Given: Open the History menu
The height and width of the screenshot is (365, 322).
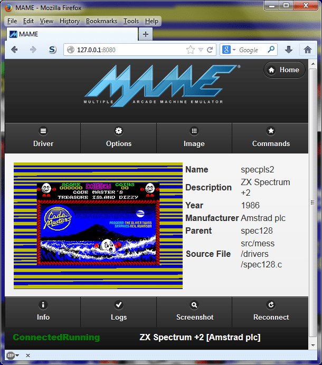Looking at the screenshot, I should pyautogui.click(x=70, y=21).
